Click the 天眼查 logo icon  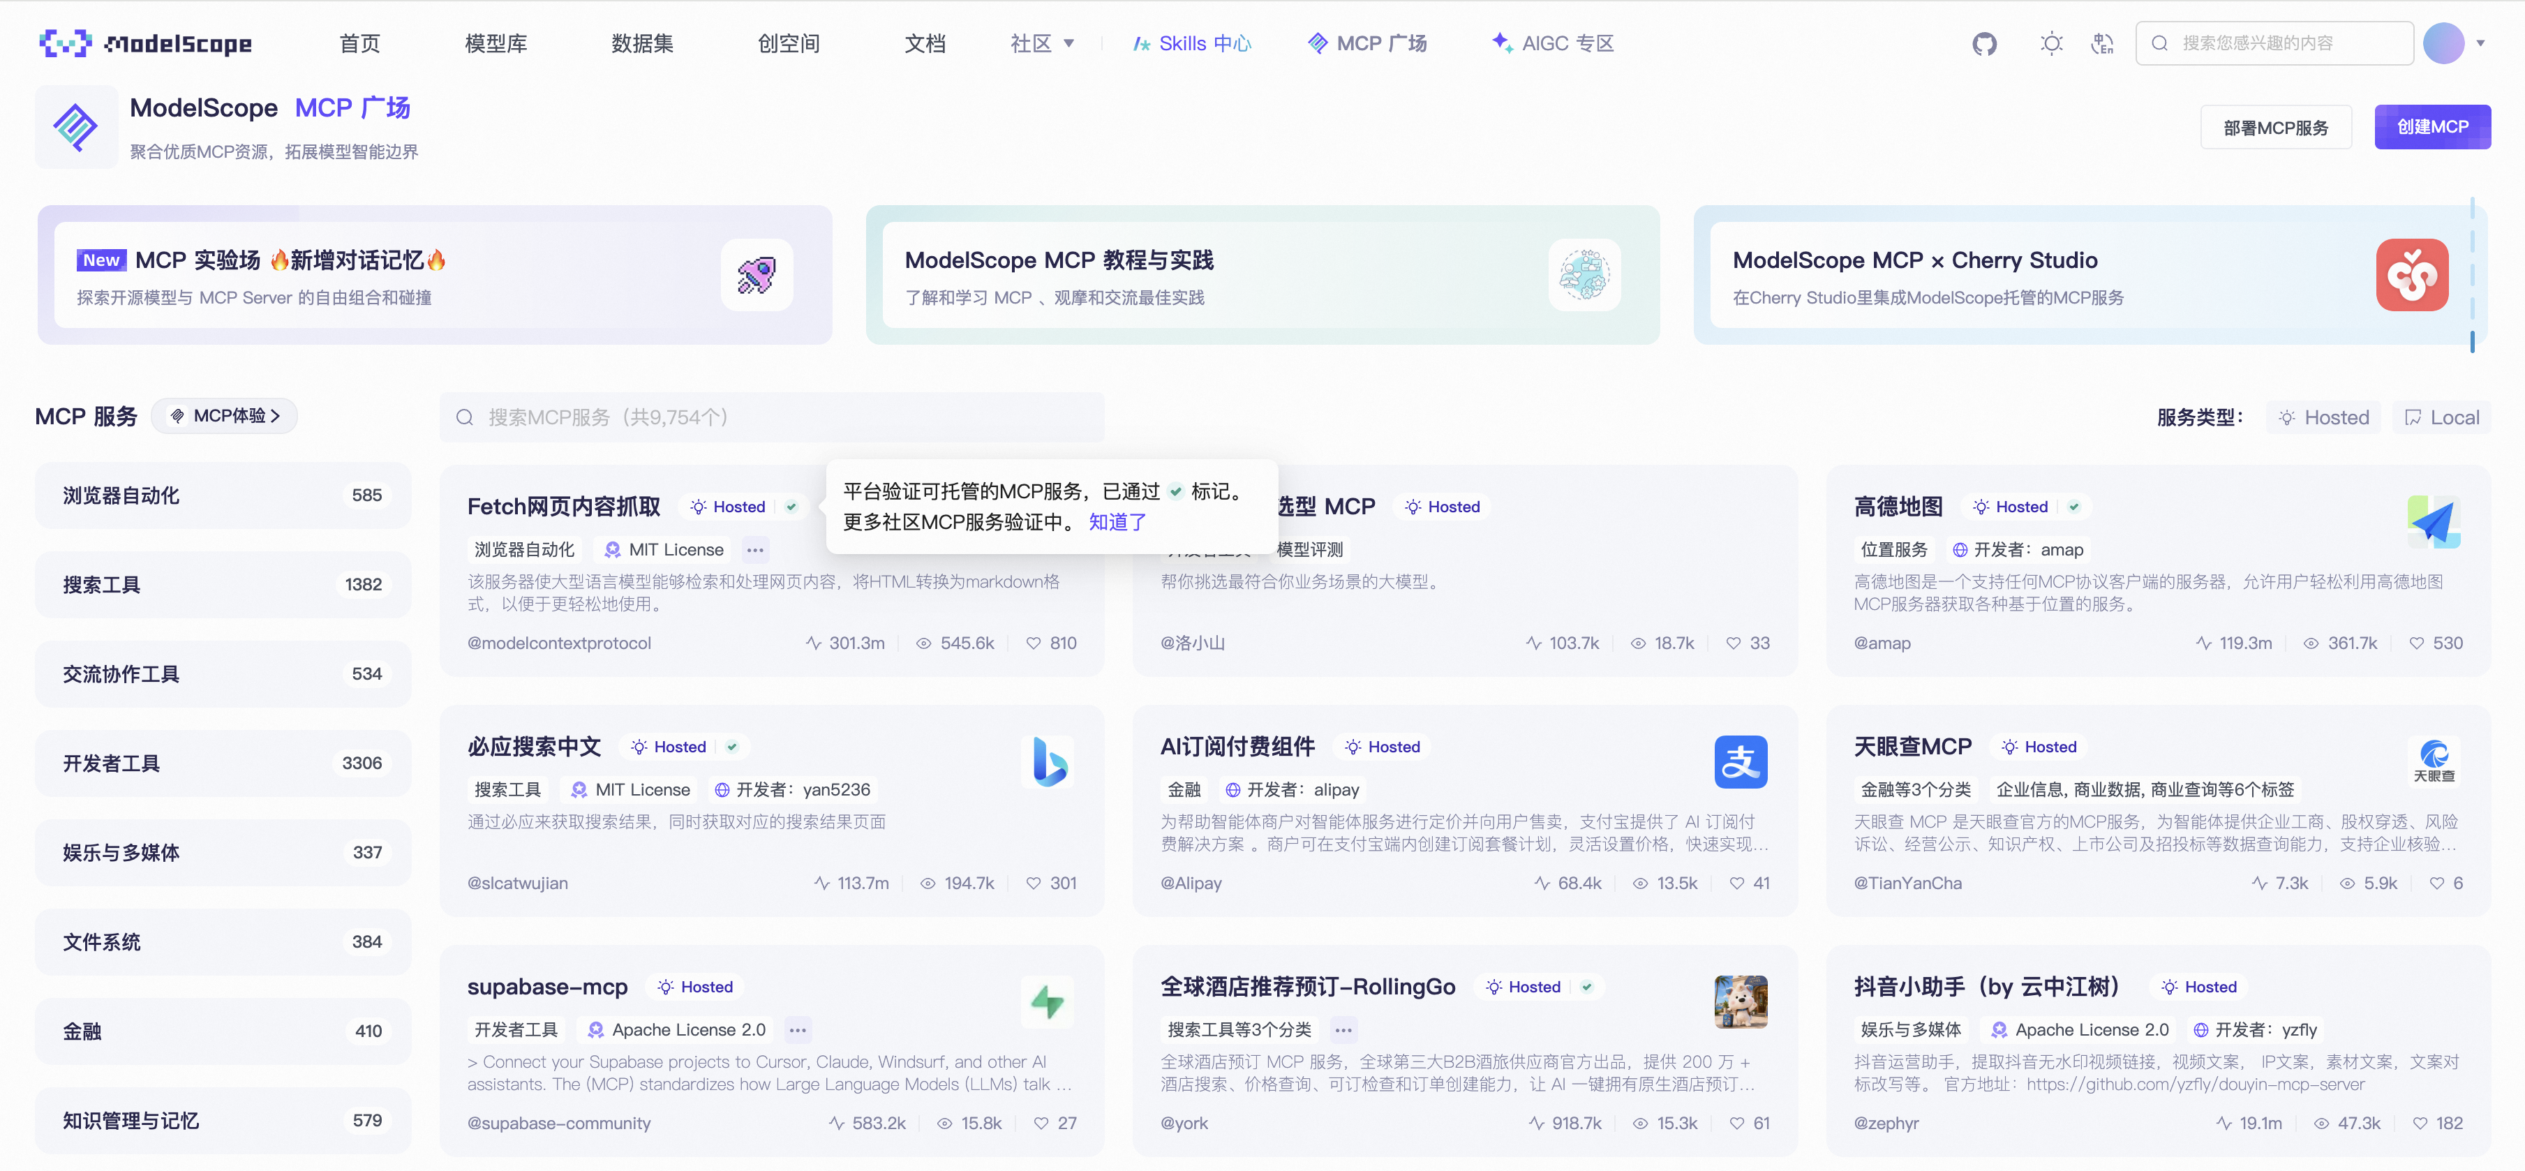coord(2433,761)
